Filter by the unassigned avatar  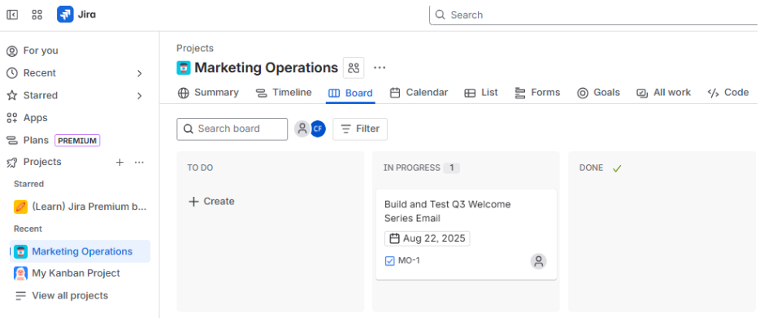pyautogui.click(x=302, y=129)
